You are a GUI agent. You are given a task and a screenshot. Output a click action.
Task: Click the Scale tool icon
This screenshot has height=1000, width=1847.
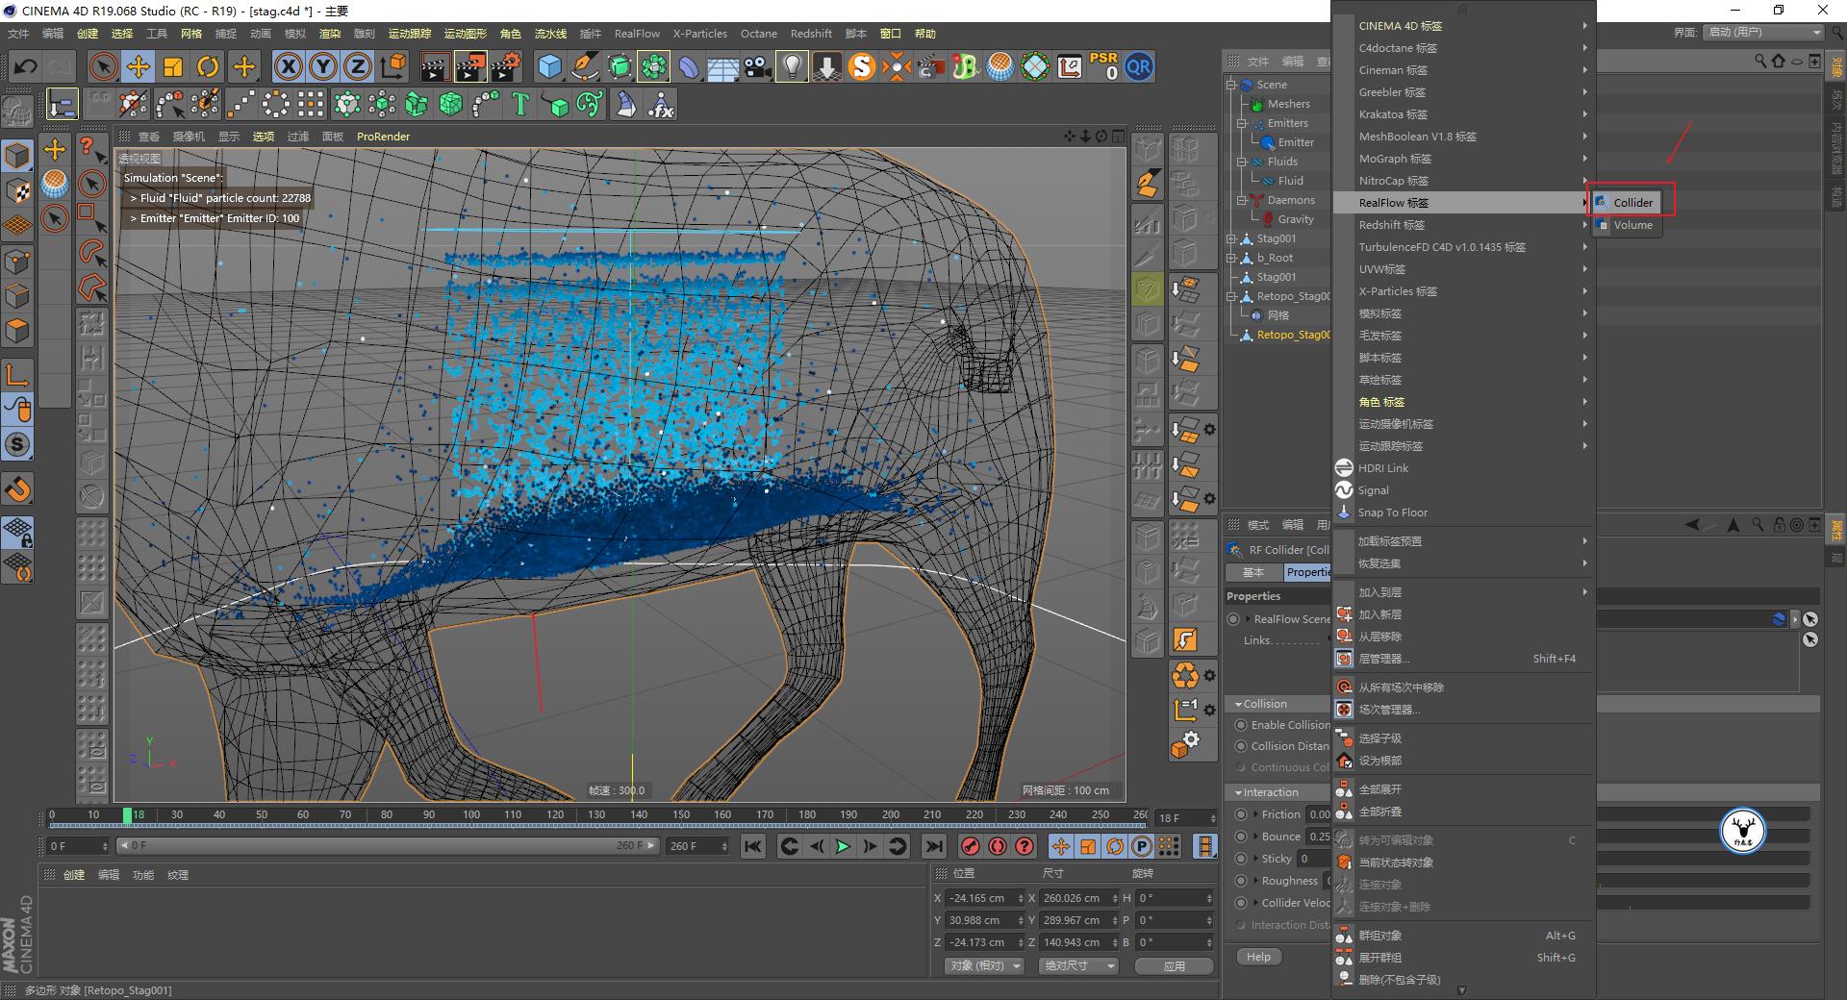[x=173, y=66]
